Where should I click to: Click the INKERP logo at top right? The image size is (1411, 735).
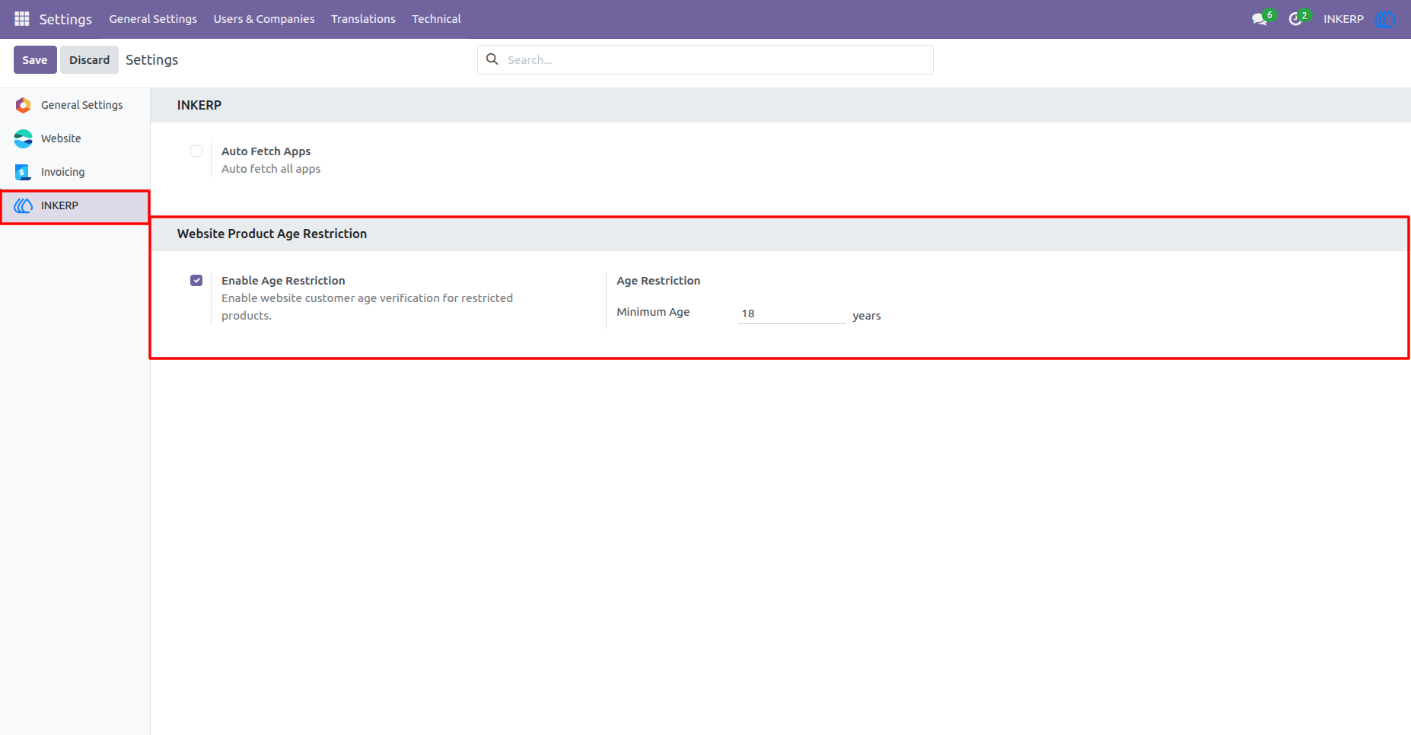[x=1385, y=19]
